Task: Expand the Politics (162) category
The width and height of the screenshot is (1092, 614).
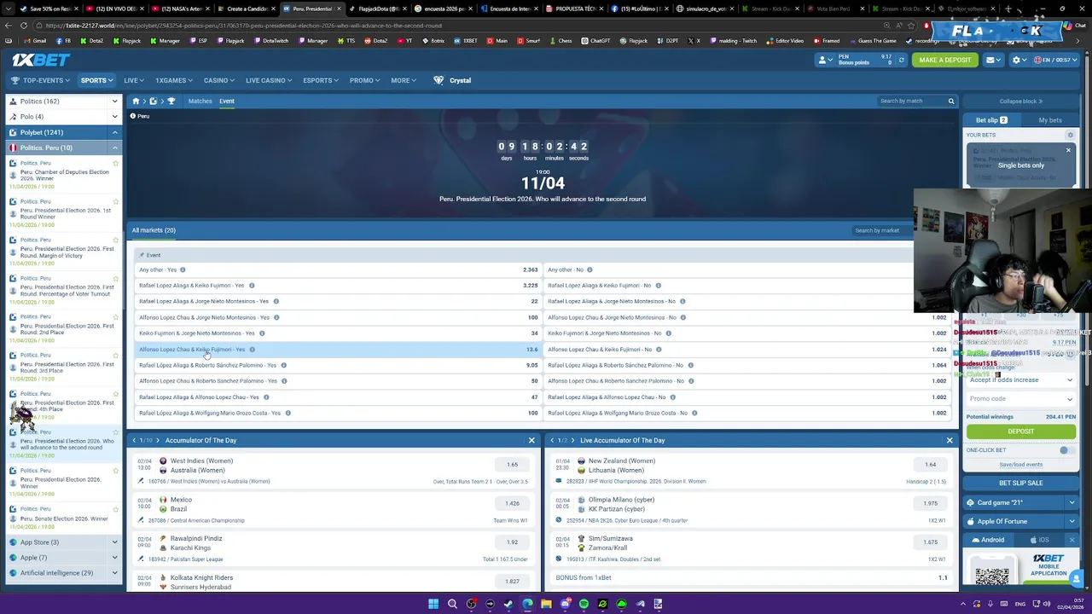Action: 114,101
